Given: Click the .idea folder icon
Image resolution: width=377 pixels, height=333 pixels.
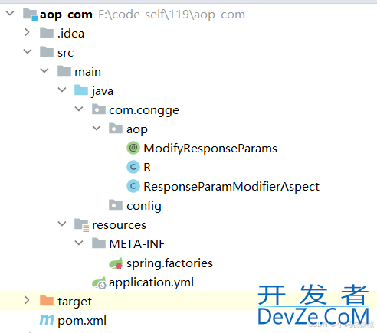Looking at the screenshot, I should (47, 33).
